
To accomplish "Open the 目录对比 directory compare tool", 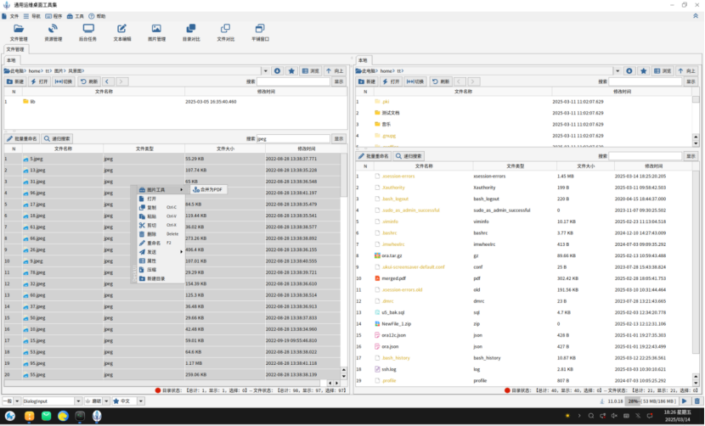I will click(191, 32).
